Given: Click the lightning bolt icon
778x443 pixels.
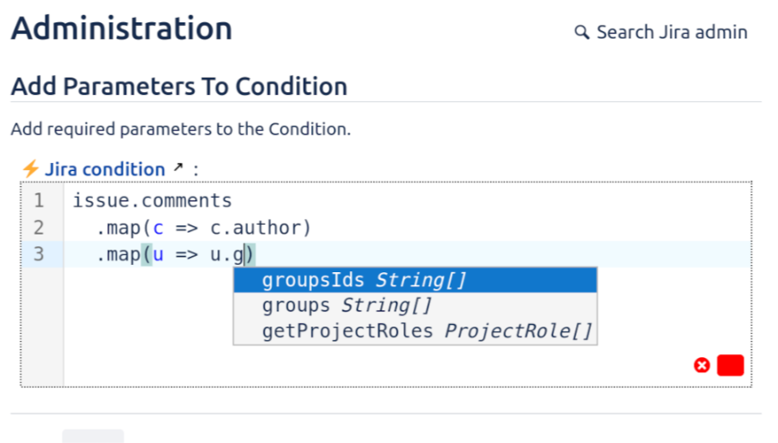Looking at the screenshot, I should point(30,168).
